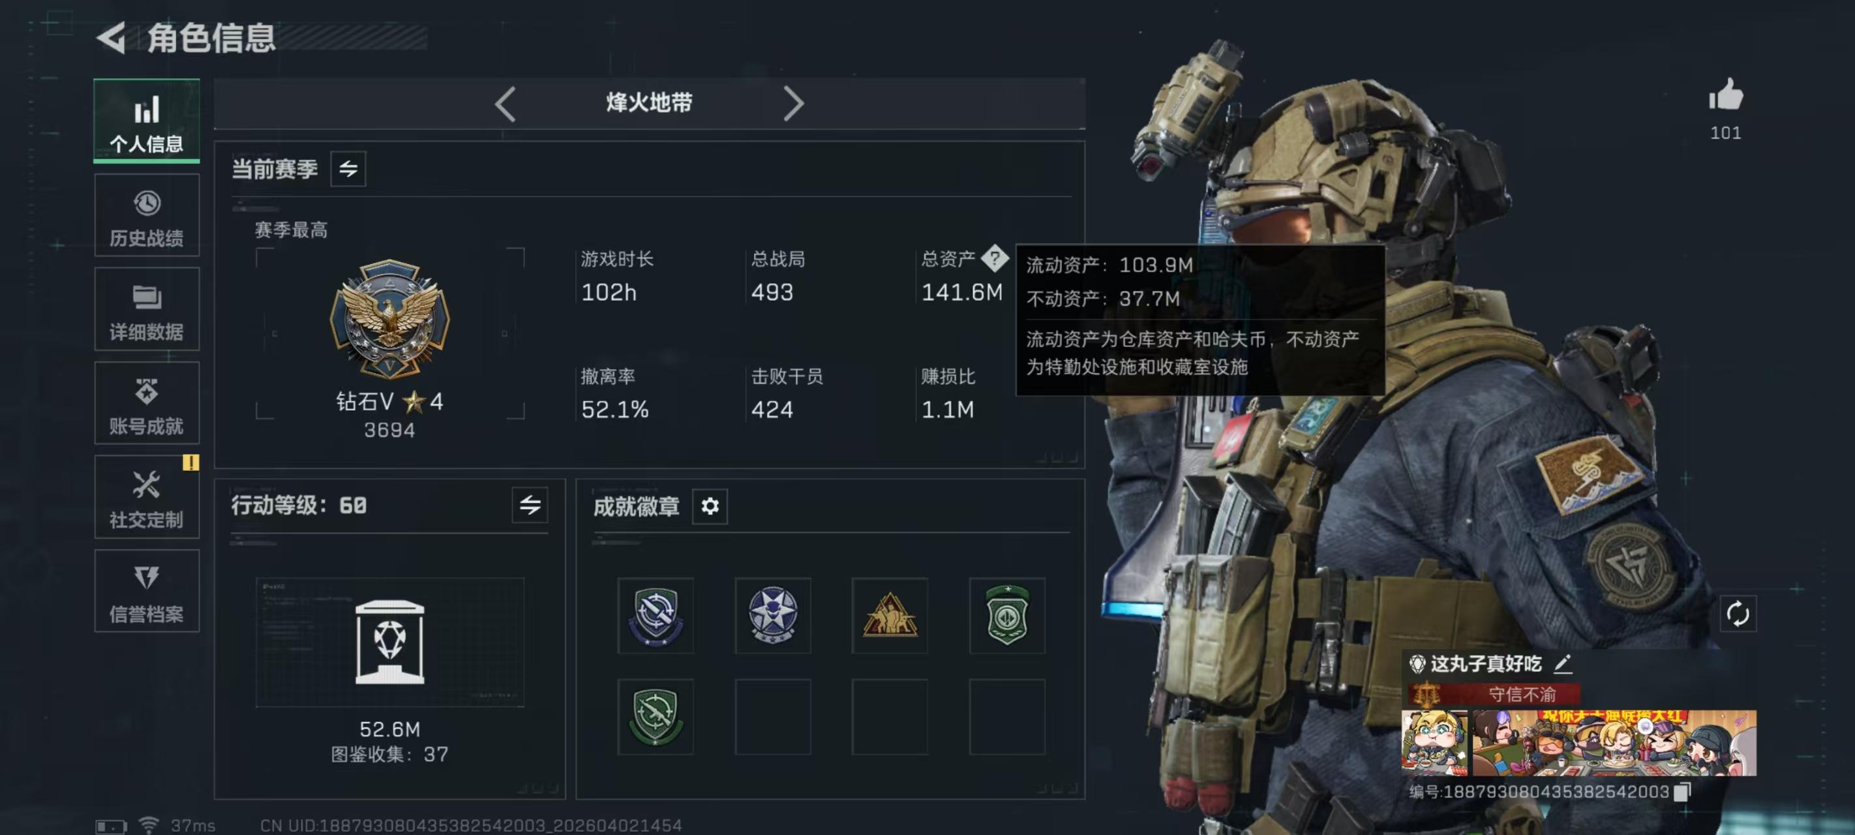Open 成就徽章 gear settings
Viewport: 1855px width, 835px height.
[x=709, y=506]
